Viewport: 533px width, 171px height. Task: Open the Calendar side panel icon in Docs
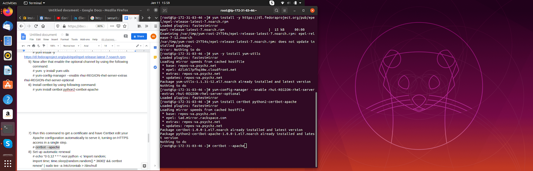pyautogui.click(x=155, y=48)
